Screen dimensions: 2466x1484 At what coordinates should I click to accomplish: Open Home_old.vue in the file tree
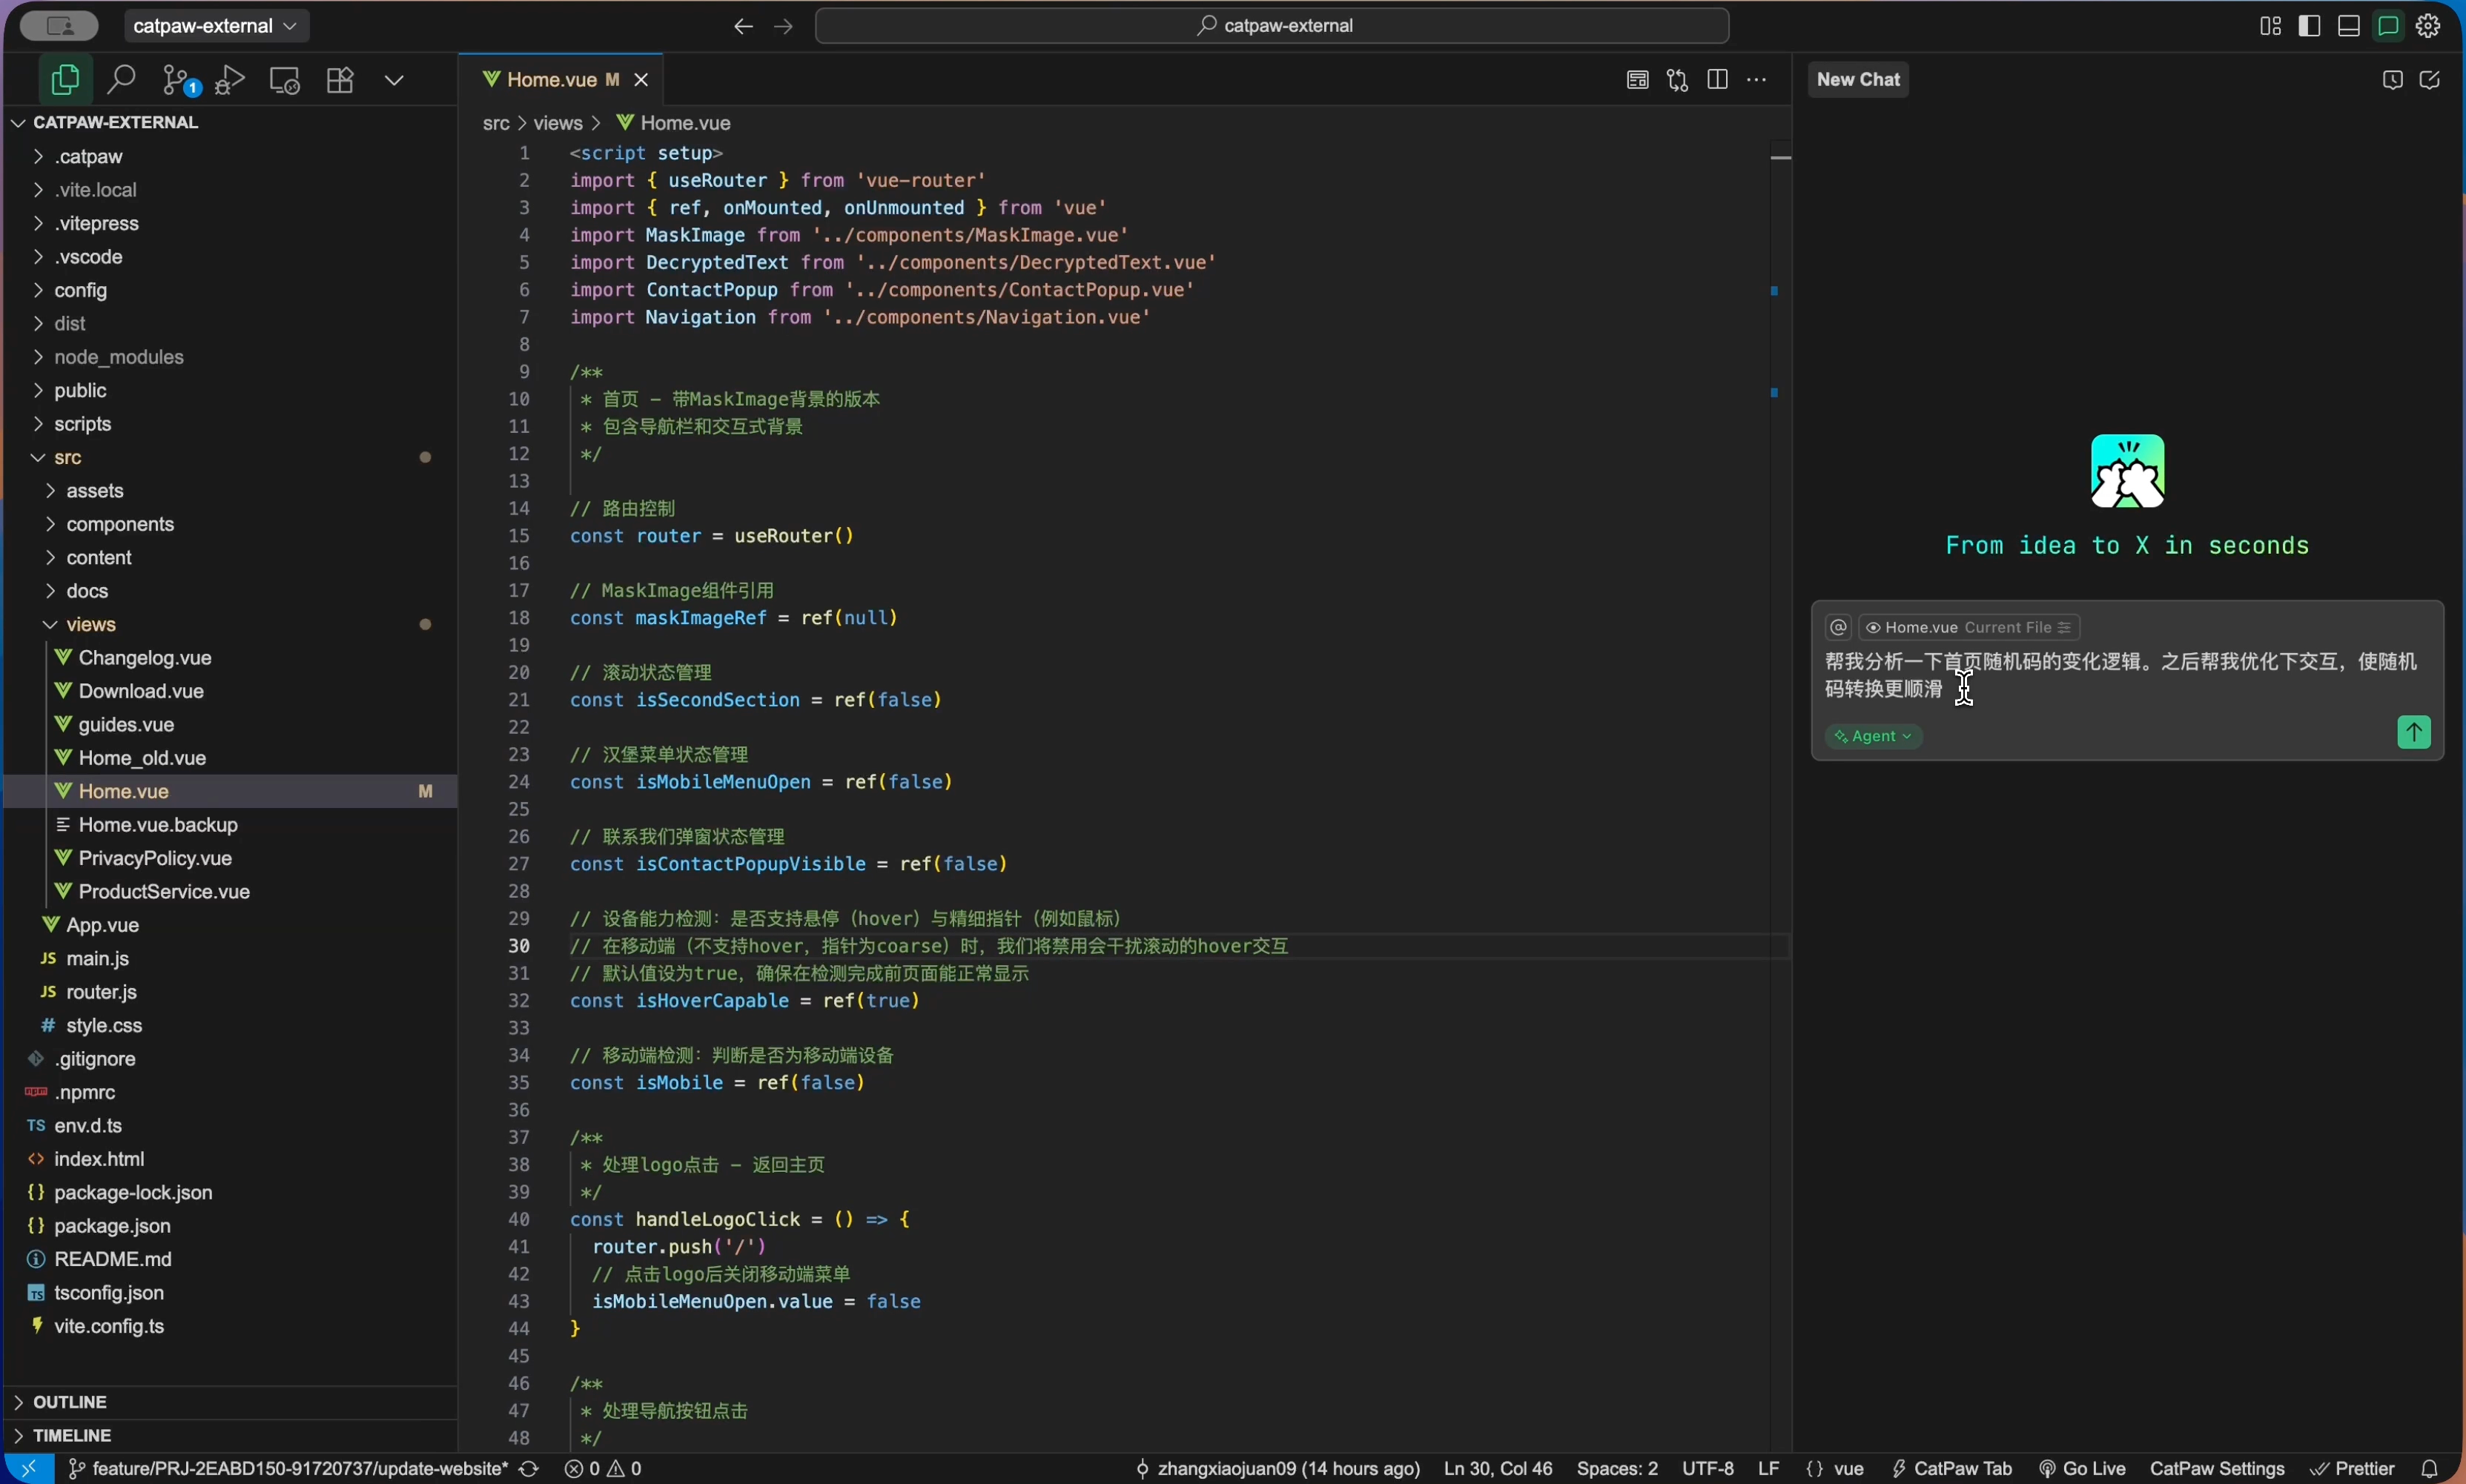coord(142,758)
